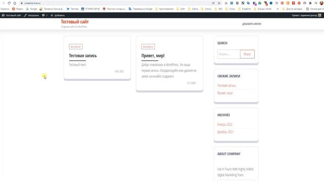
Task: Open the Chrome profile avatar
Action: (x=321, y=3)
